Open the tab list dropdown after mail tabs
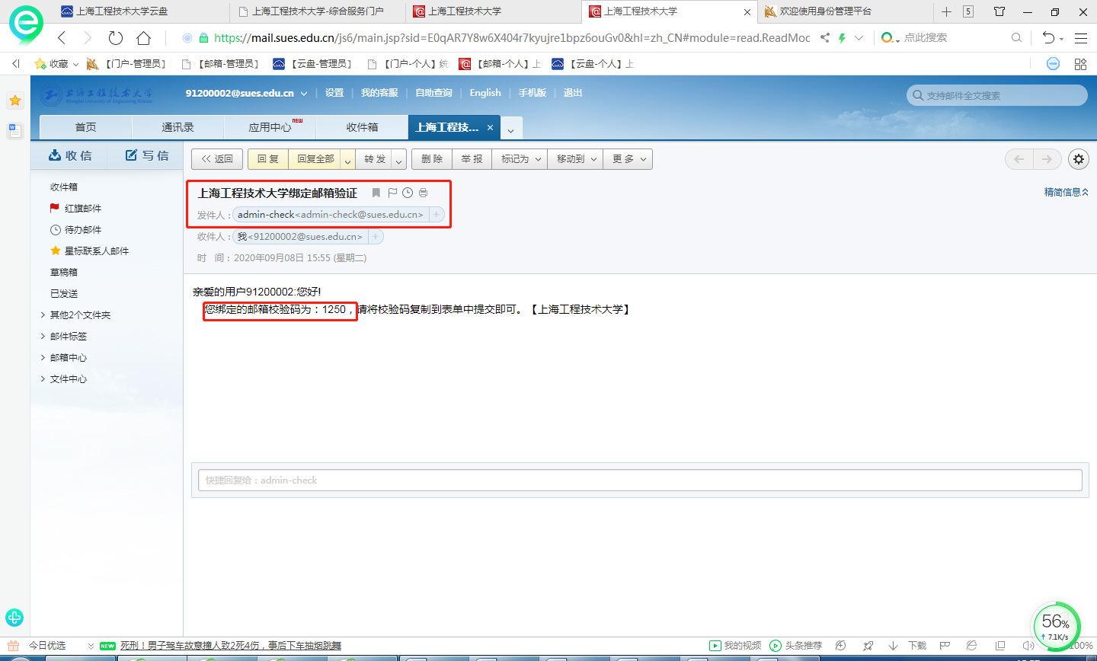This screenshot has height=661, width=1097. pos(510,130)
